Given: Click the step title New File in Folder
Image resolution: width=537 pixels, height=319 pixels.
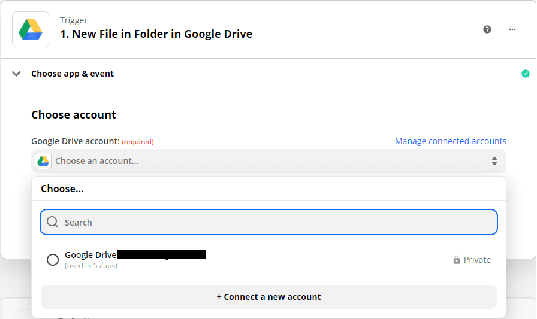Looking at the screenshot, I should (x=156, y=34).
